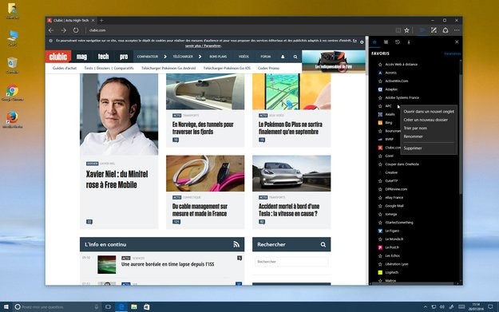
Task: Click the browser forward arrow
Action: 64,30
